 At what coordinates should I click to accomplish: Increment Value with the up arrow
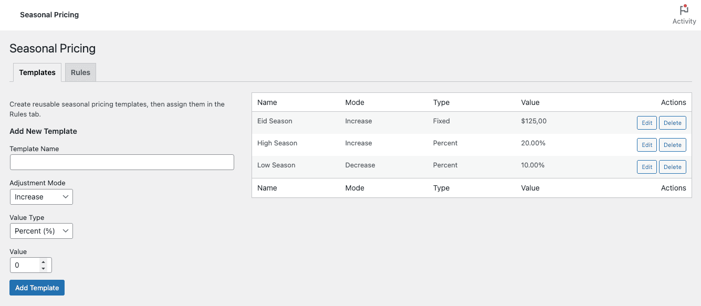(44, 262)
